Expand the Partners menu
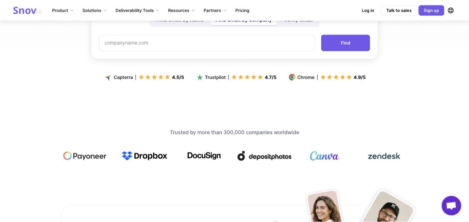469x222 pixels. coord(215,10)
